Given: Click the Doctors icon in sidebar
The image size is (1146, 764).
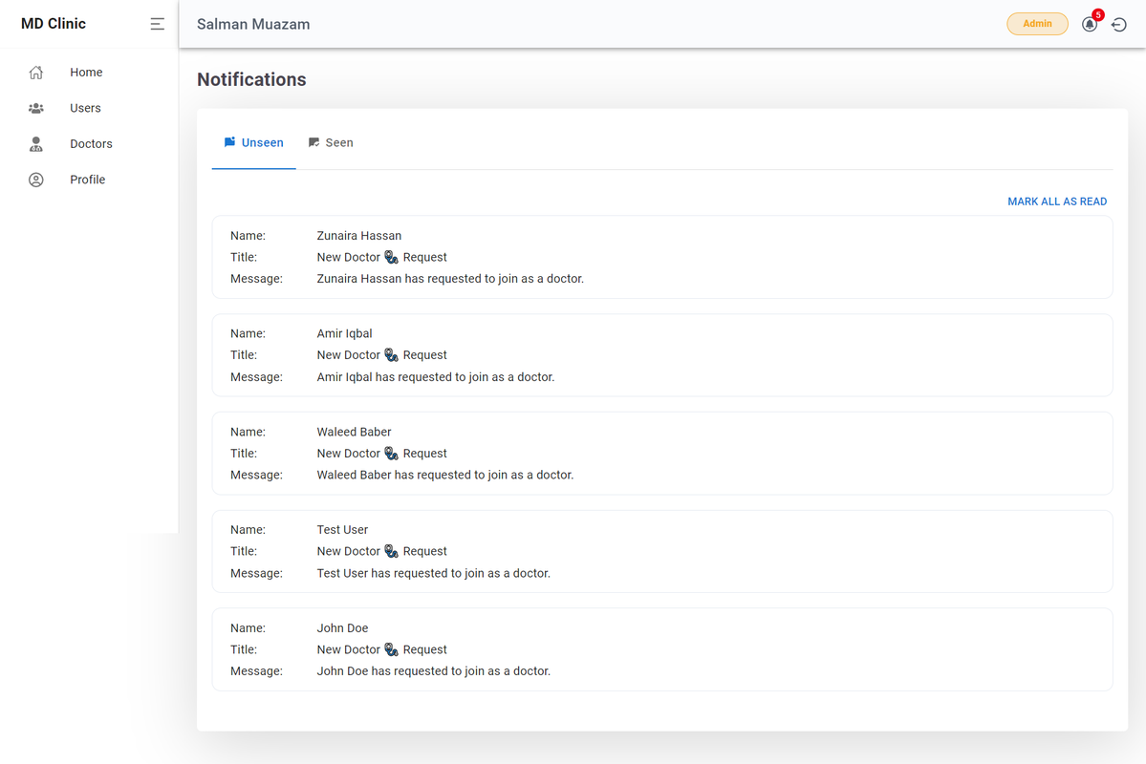Looking at the screenshot, I should [35, 144].
